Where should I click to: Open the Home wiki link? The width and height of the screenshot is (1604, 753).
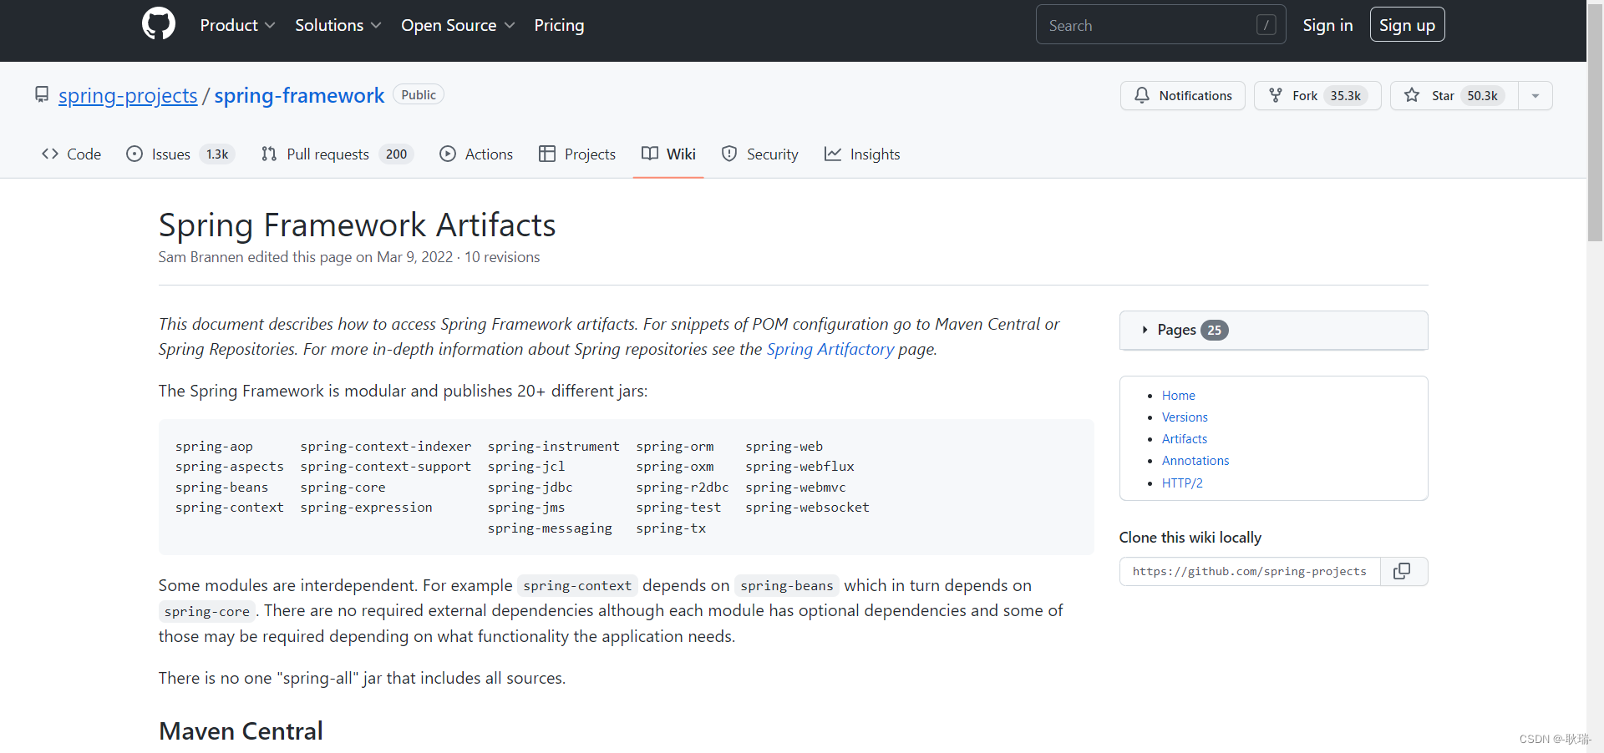tap(1178, 396)
